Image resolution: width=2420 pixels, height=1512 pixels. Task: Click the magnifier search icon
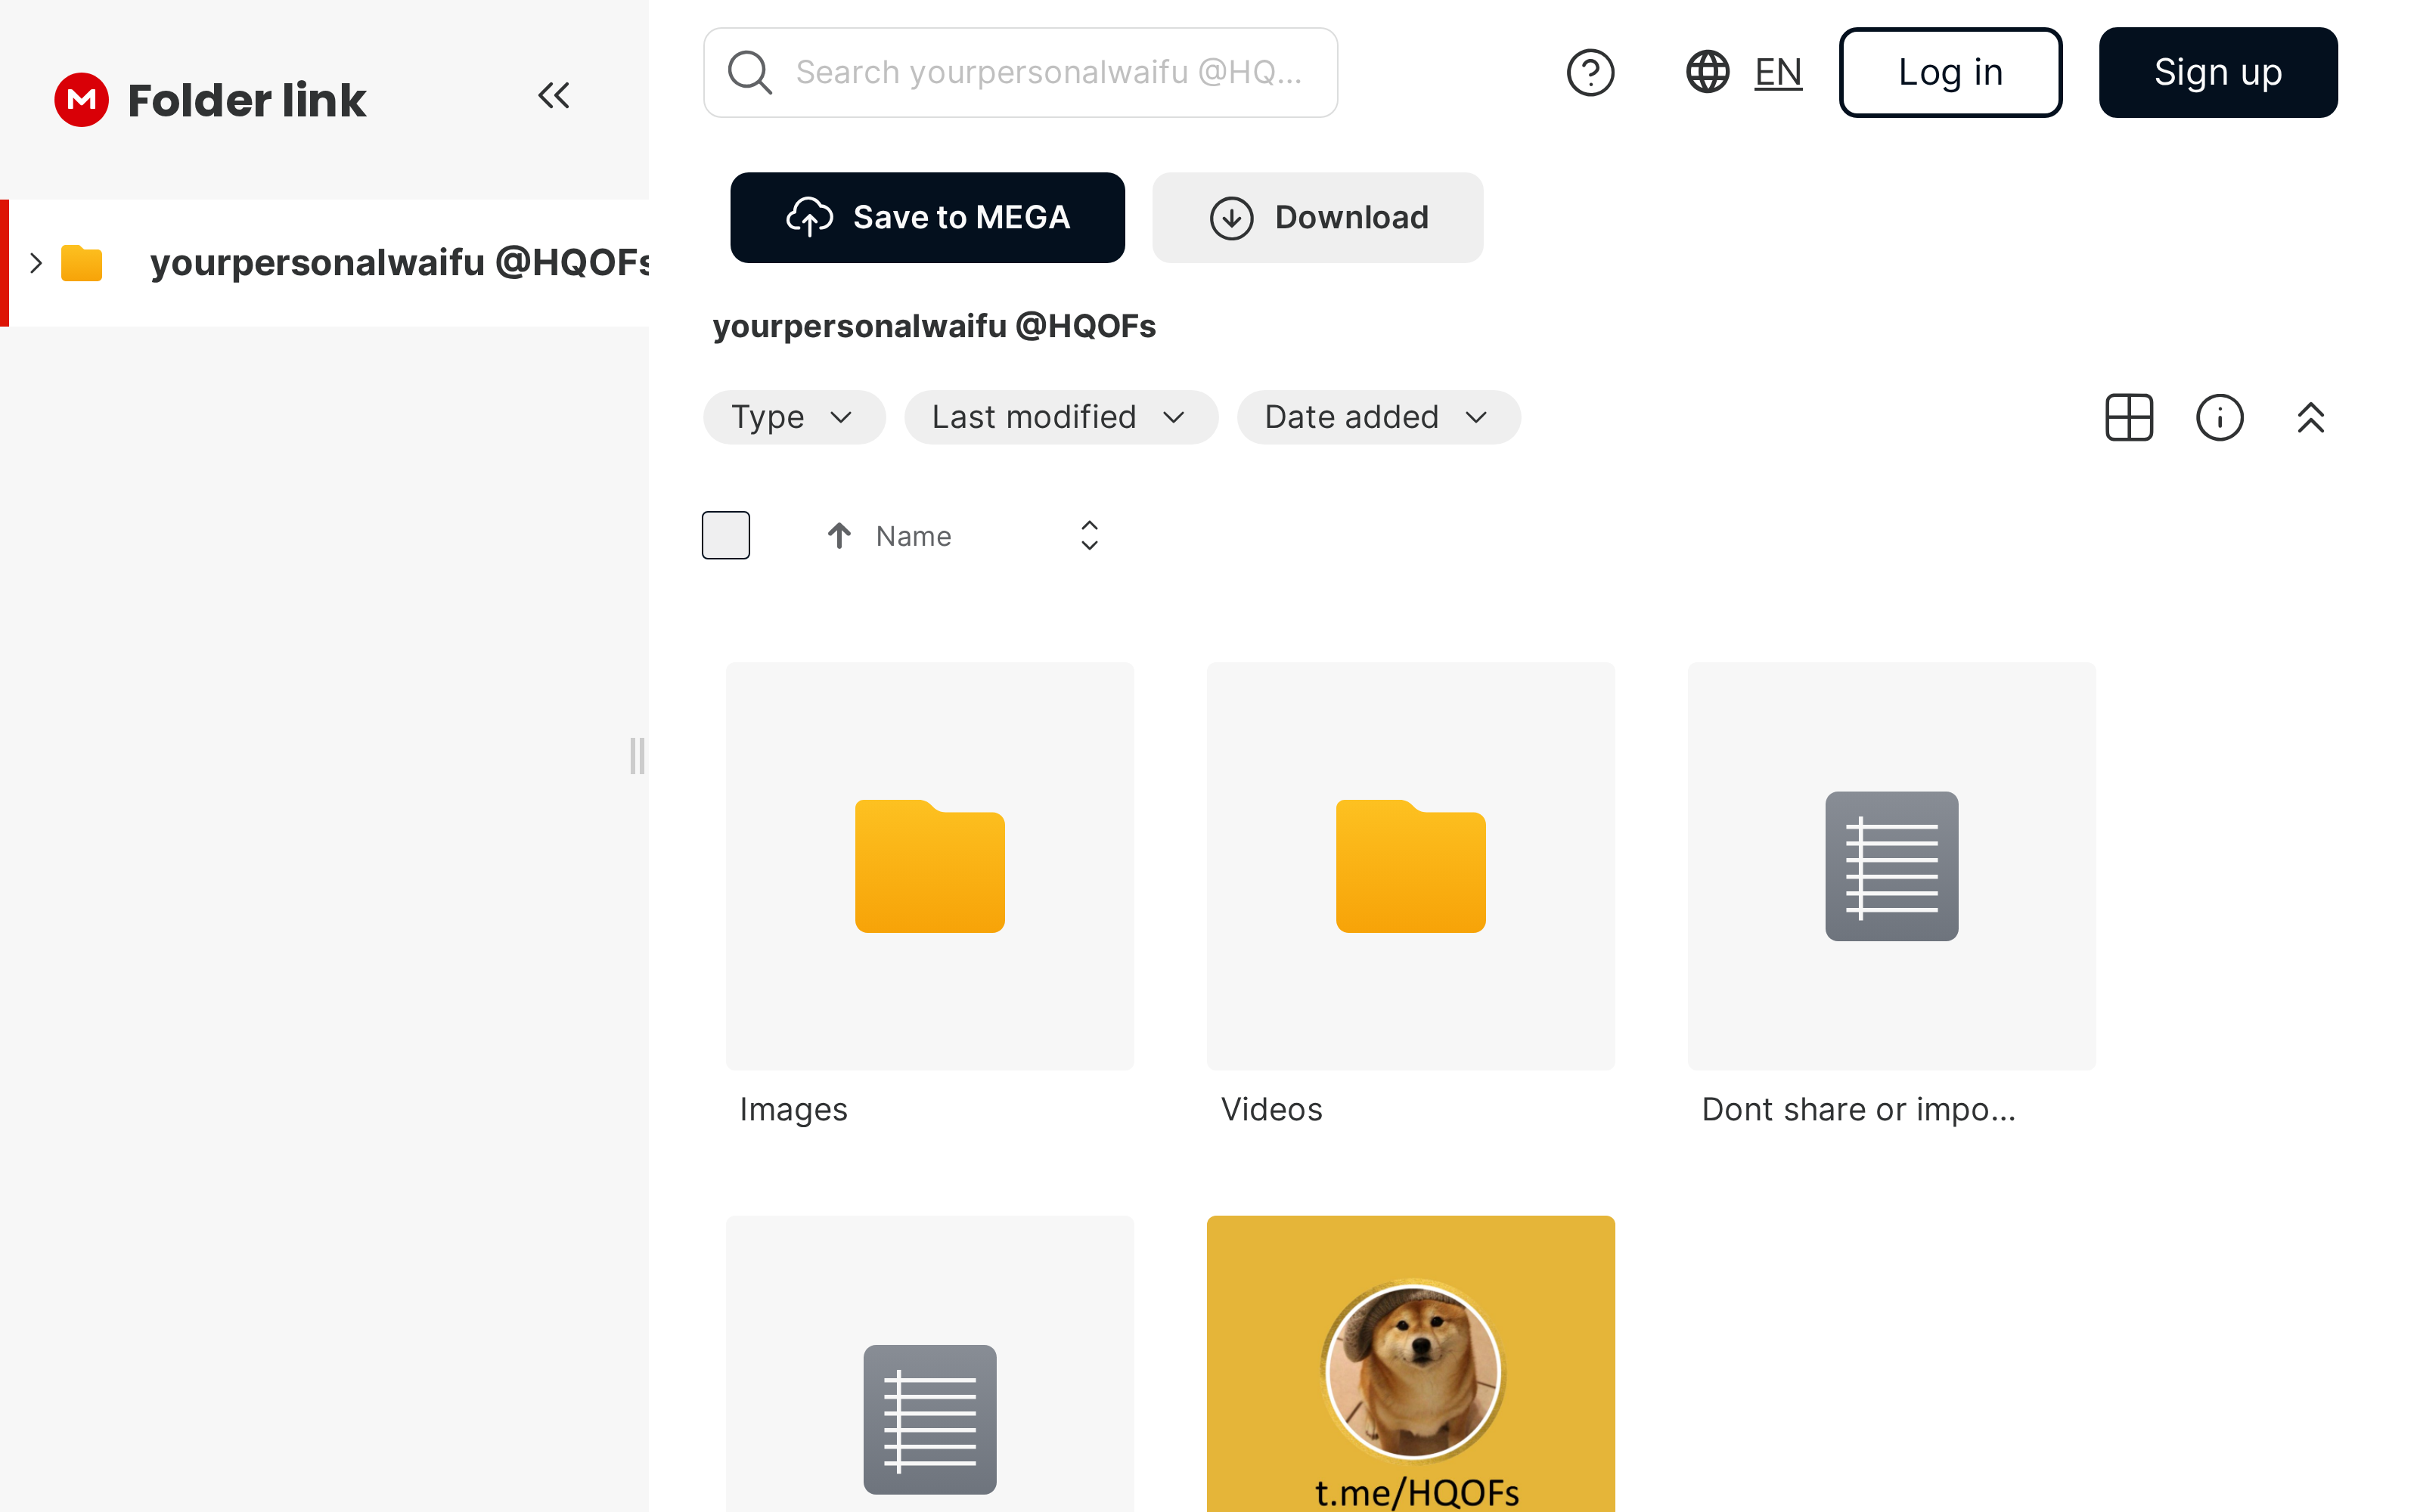point(749,73)
